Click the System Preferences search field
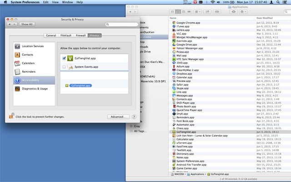 click(120, 24)
